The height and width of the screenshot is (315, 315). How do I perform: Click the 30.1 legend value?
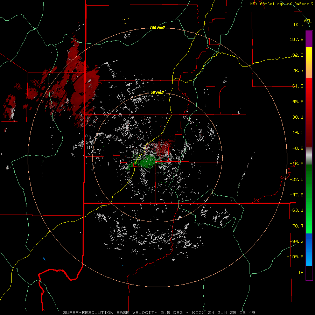[x=298, y=117]
